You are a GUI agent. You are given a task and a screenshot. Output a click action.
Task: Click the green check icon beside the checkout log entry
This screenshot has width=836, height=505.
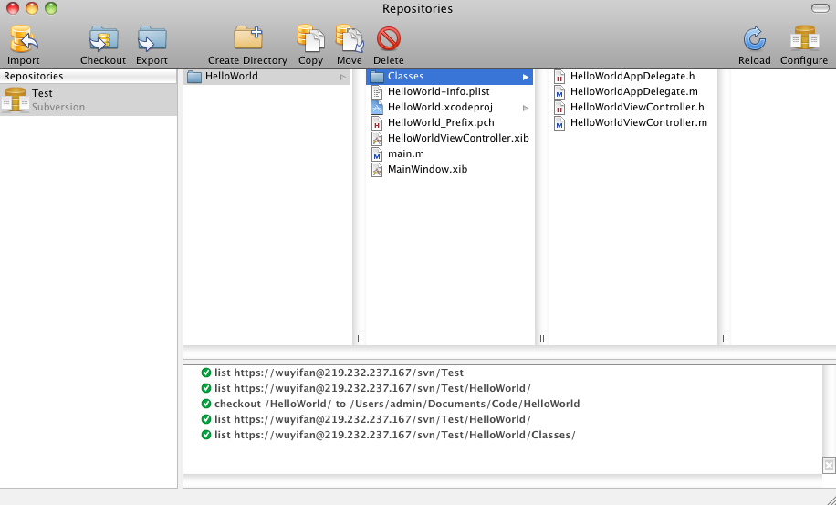click(206, 404)
